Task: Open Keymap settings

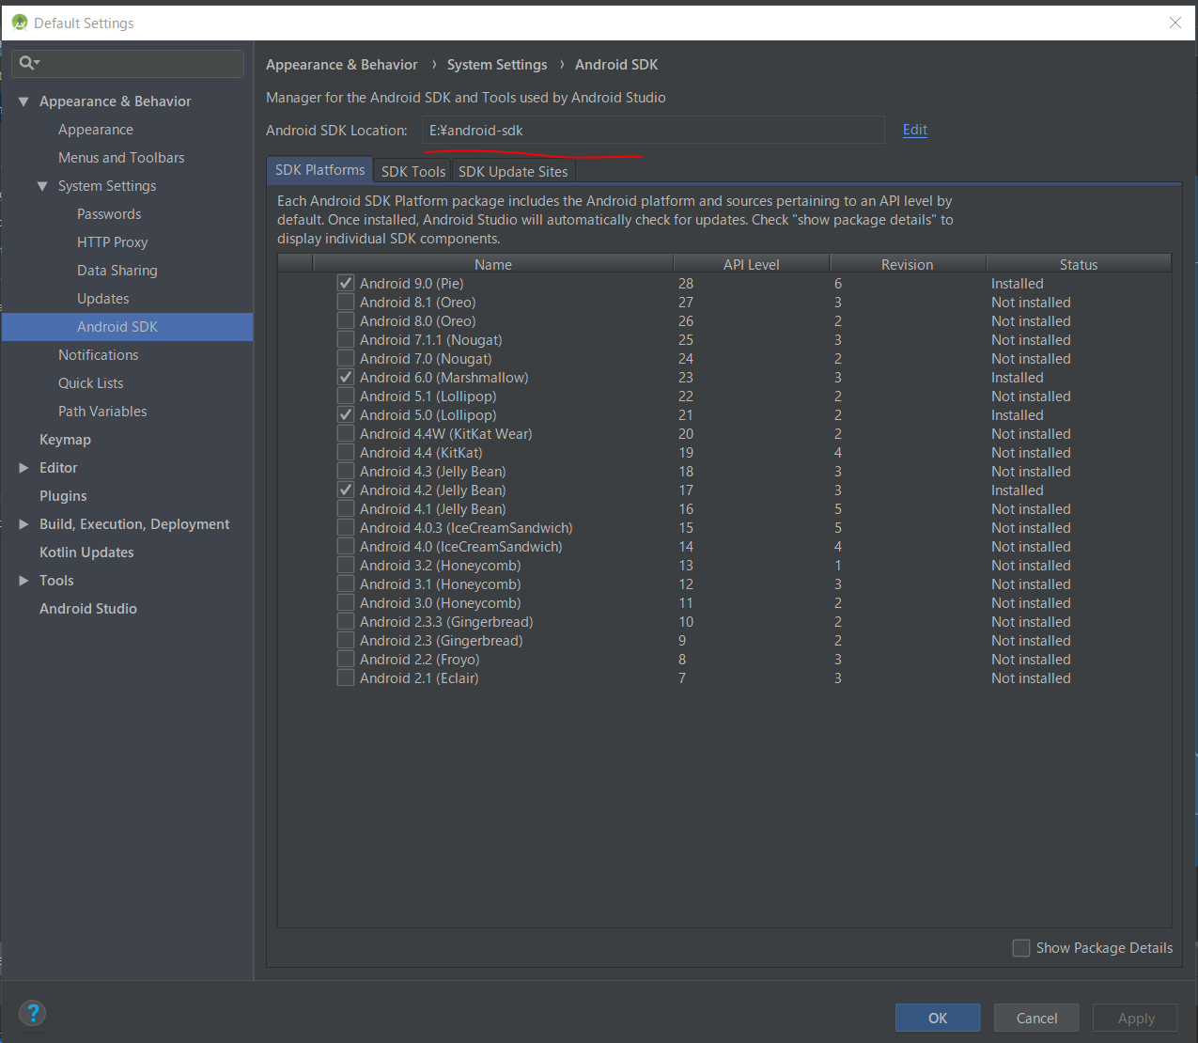Action: 65,440
